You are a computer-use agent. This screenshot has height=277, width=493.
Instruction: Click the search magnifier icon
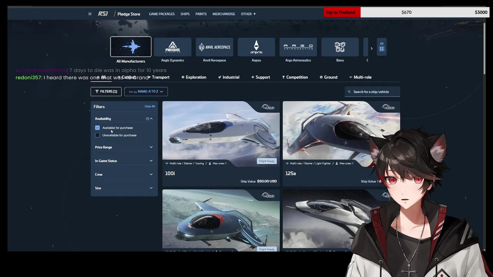pos(349,92)
